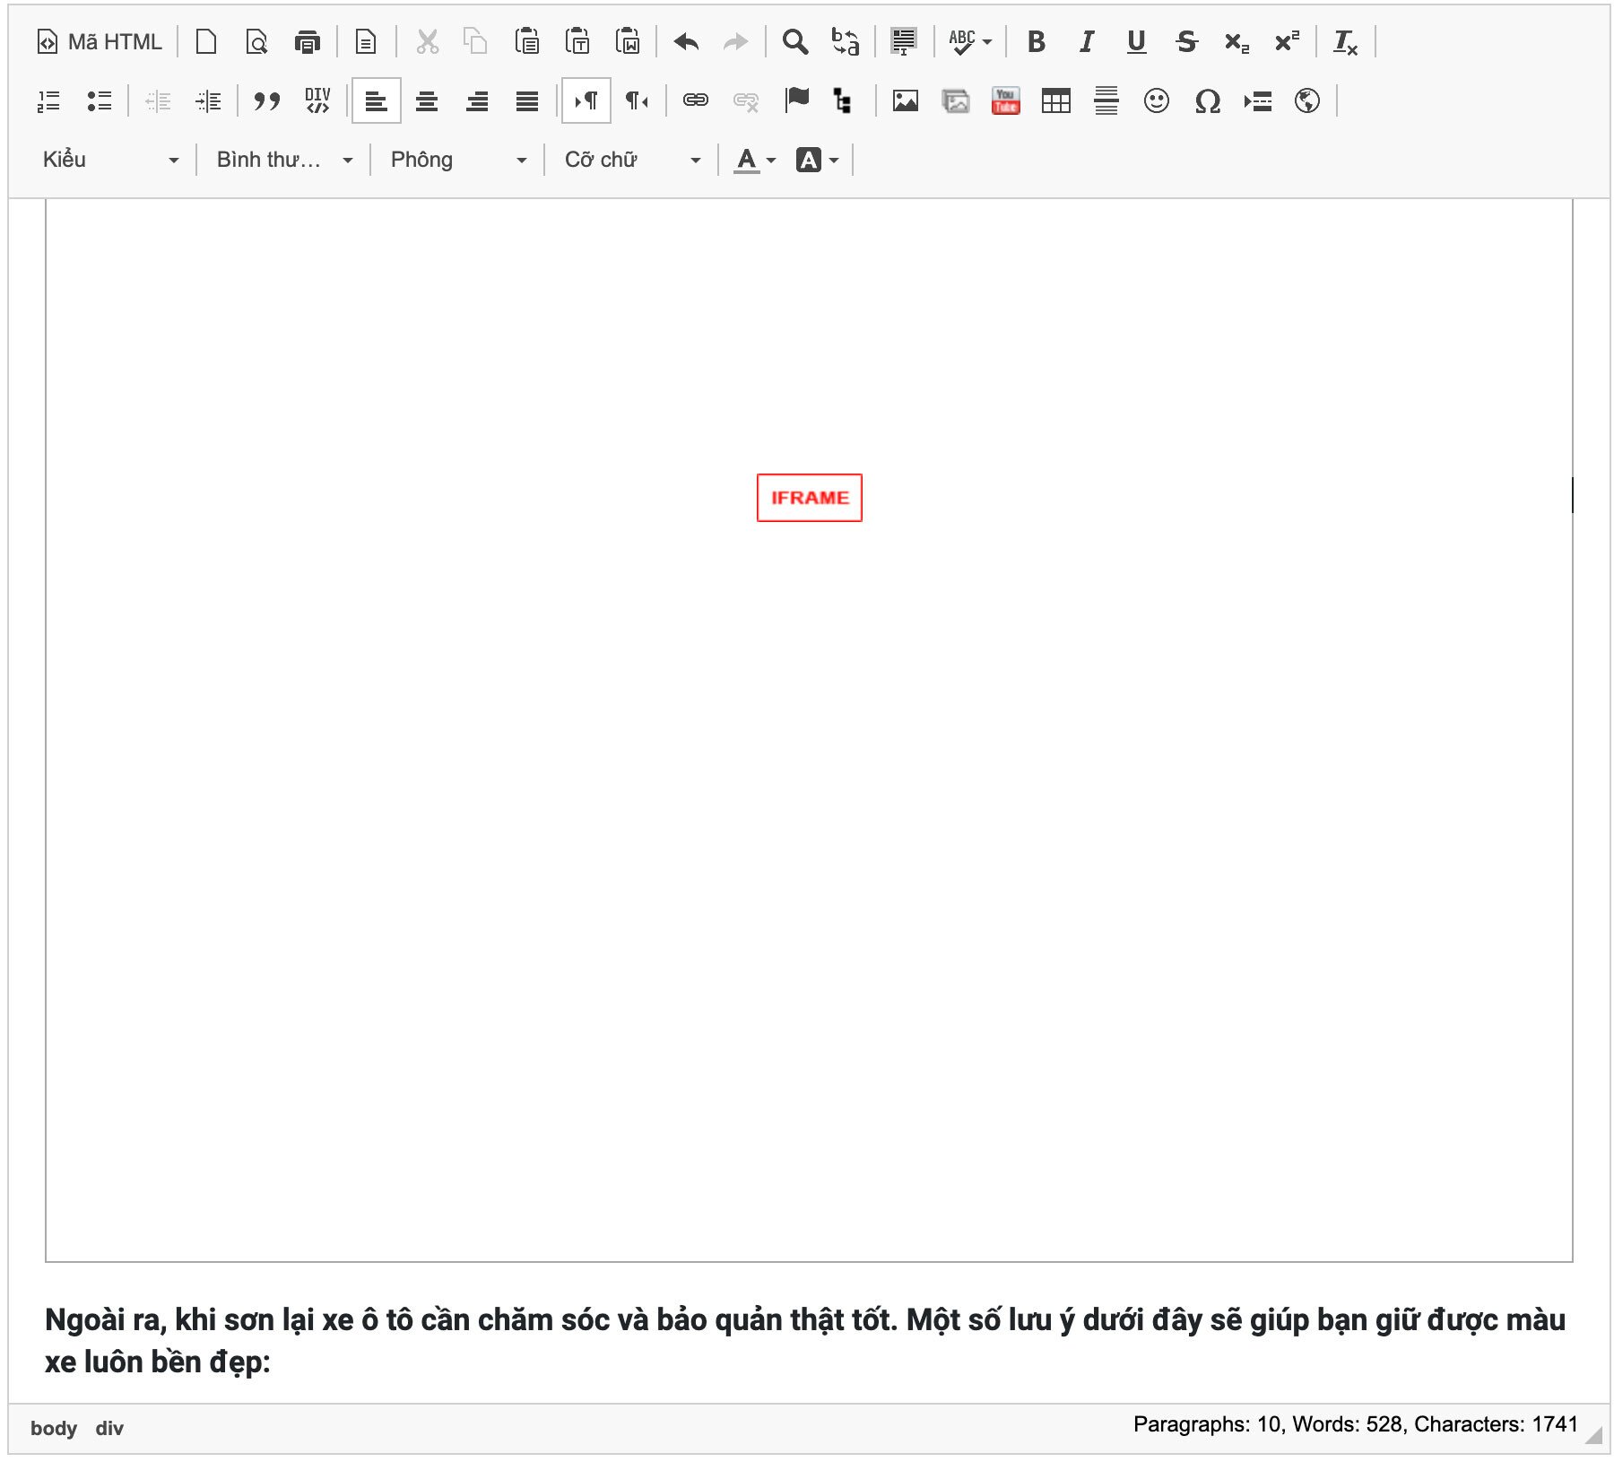This screenshot has width=1614, height=1462.
Task: Select the body element in path bar
Action: pyautogui.click(x=53, y=1428)
